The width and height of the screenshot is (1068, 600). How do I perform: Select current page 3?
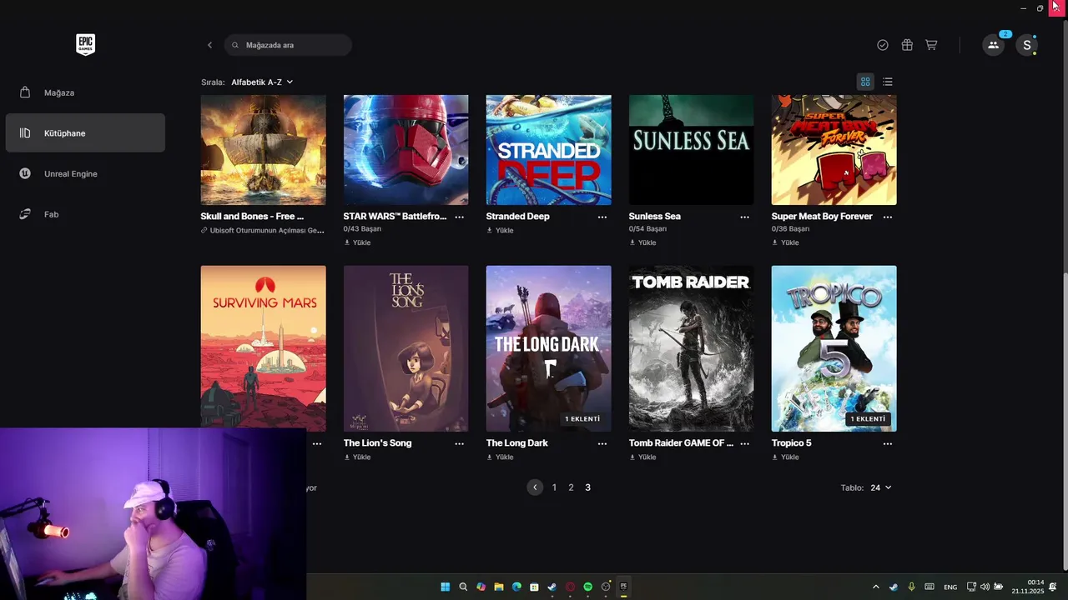[x=587, y=487]
